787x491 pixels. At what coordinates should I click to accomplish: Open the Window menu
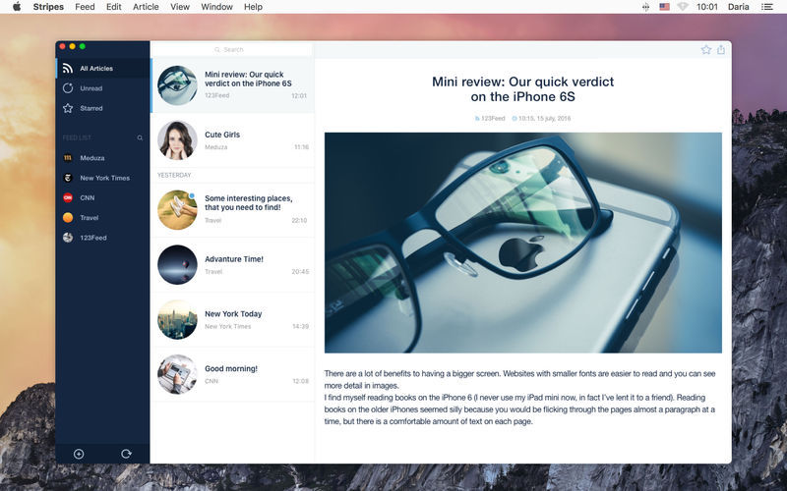(216, 7)
